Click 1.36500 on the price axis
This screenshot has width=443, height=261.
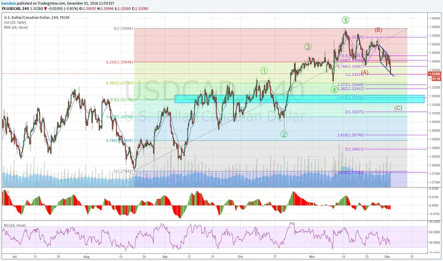[x=434, y=19]
